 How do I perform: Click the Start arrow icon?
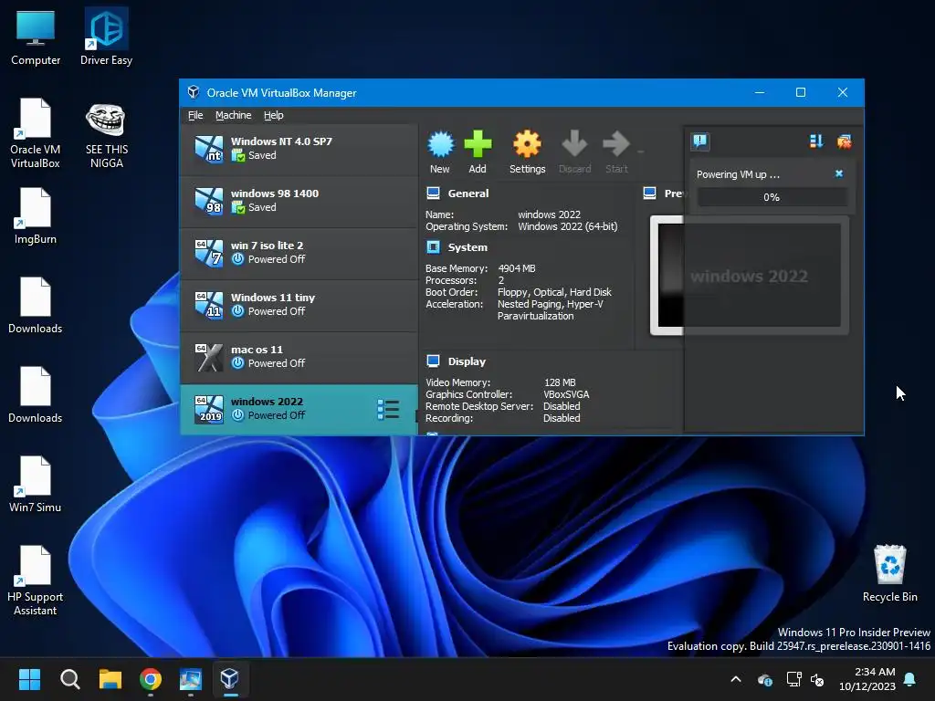tap(616, 144)
